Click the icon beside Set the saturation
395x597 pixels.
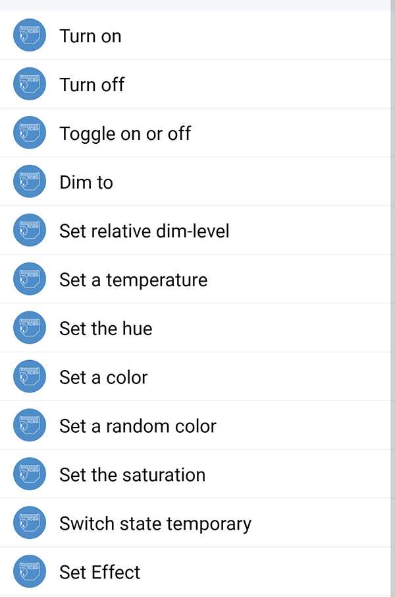pos(30,475)
